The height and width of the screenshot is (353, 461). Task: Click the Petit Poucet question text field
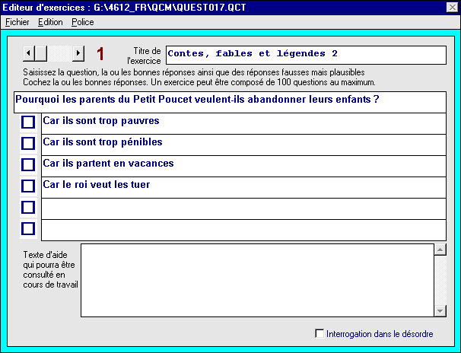[x=228, y=100]
